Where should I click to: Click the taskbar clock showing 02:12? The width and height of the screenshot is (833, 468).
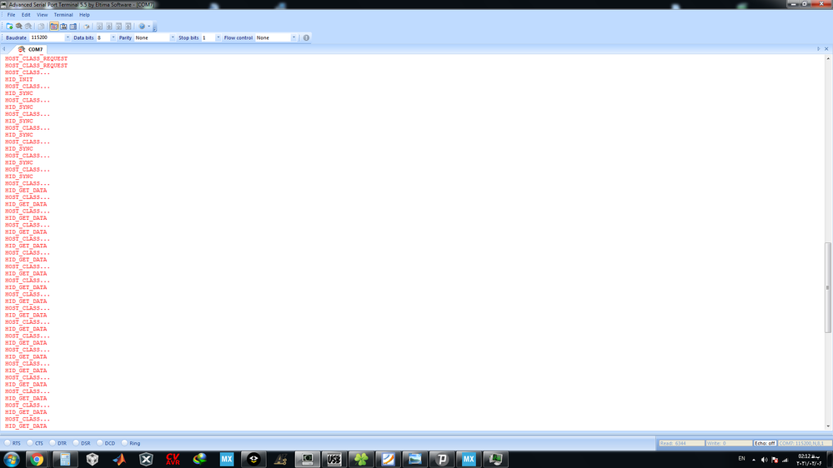point(809,460)
